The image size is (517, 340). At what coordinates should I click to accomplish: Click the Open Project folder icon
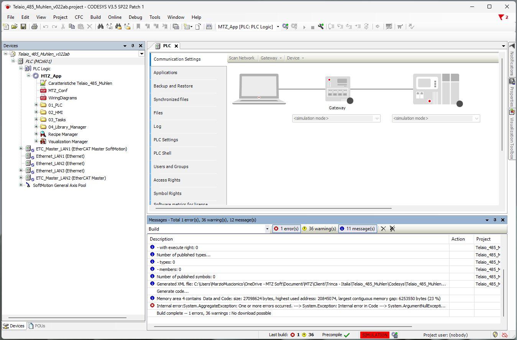(x=15, y=26)
